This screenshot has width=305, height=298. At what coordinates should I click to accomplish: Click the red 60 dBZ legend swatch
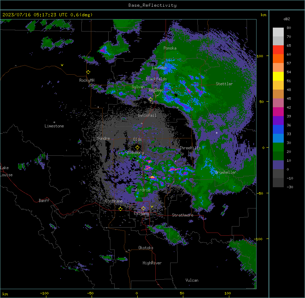(278, 50)
